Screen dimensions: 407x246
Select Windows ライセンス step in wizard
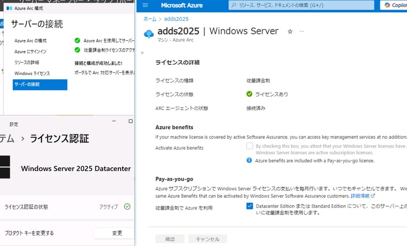point(32,73)
